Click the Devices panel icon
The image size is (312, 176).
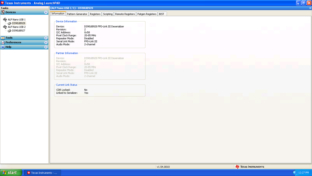3,12
